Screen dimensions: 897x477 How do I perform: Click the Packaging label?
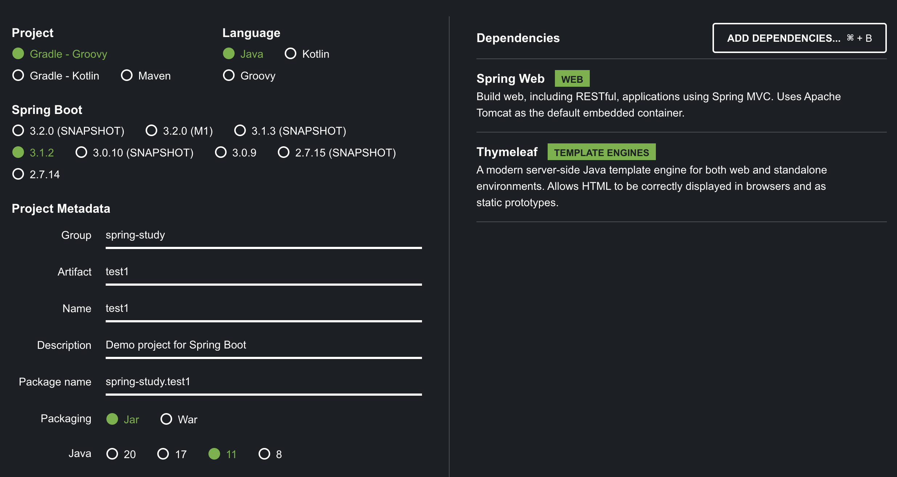66,419
